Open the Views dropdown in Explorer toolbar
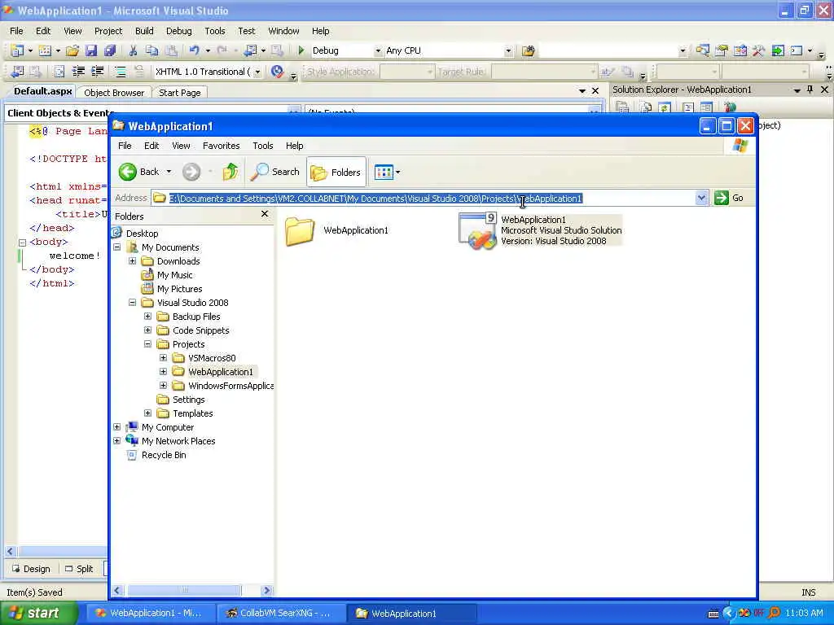The height and width of the screenshot is (625, 834). pos(387,172)
